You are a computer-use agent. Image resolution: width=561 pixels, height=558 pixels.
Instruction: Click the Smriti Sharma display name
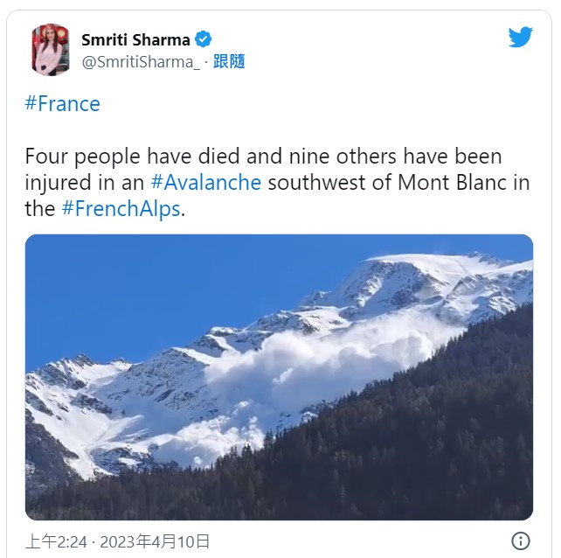tap(135, 39)
